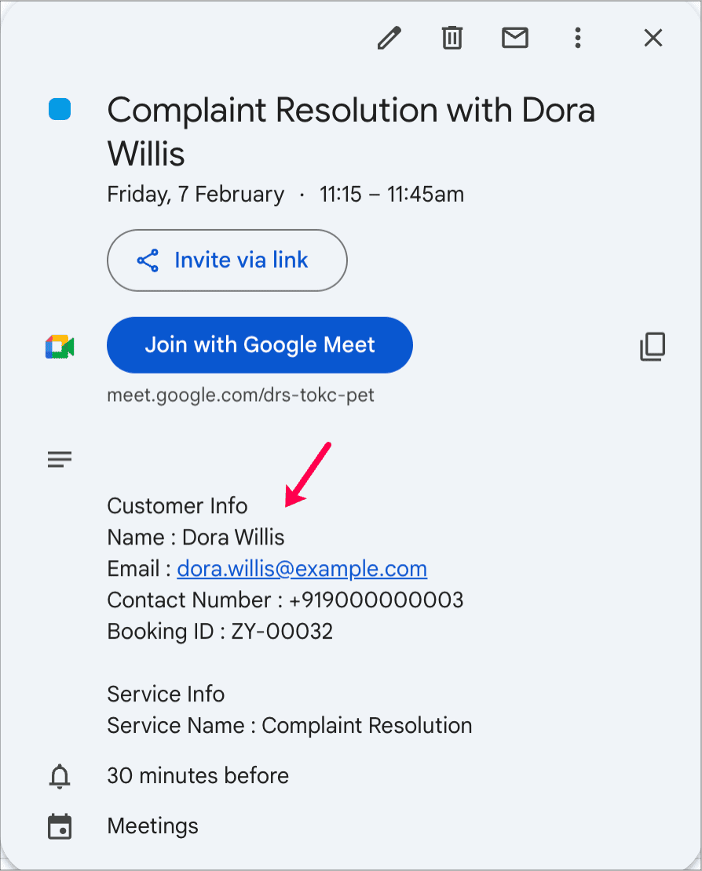Click the share icon in the Invite button
The width and height of the screenshot is (702, 871).
[148, 260]
